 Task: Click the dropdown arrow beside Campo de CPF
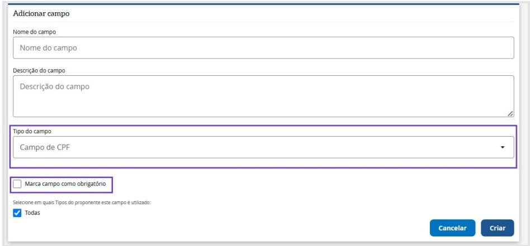502,147
